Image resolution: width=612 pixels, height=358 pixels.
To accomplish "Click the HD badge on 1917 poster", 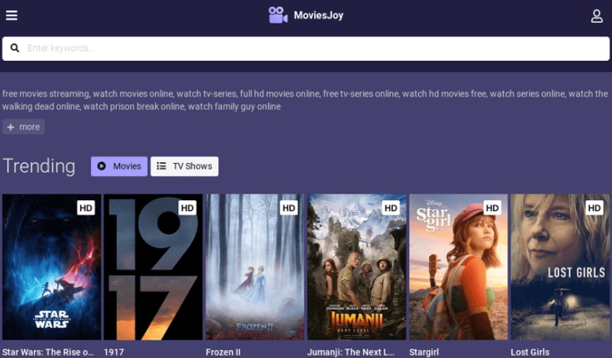I will click(x=188, y=208).
